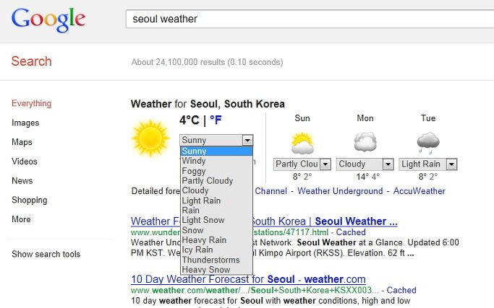Click Monday's 14° 4° temperatures
The width and height of the screenshot is (494, 308).
pos(367,177)
